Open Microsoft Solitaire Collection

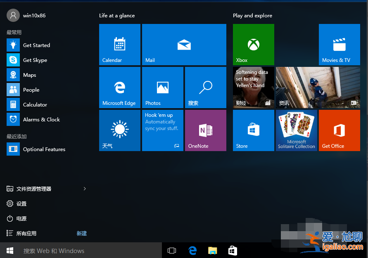pos(296,130)
